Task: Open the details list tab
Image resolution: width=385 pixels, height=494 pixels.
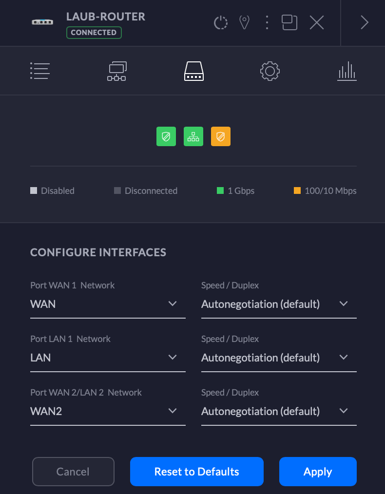Action: (x=40, y=71)
